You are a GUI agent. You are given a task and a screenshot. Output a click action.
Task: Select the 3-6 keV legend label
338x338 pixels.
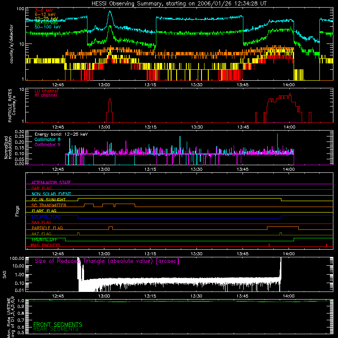(x=44, y=10)
